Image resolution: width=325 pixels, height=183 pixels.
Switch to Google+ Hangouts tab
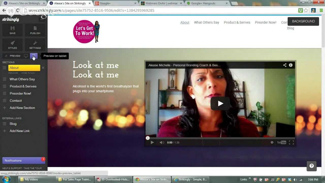[x=207, y=3]
